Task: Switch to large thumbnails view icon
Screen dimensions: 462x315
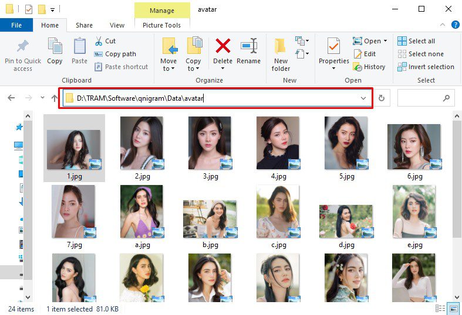Action: coord(454,309)
